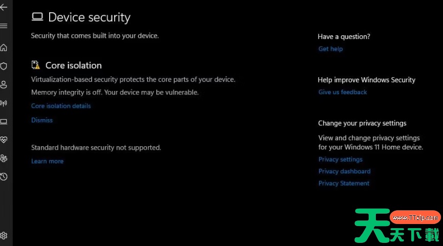This screenshot has height=246, width=443.
Task: Open Account protection person icon
Action: click(4, 84)
